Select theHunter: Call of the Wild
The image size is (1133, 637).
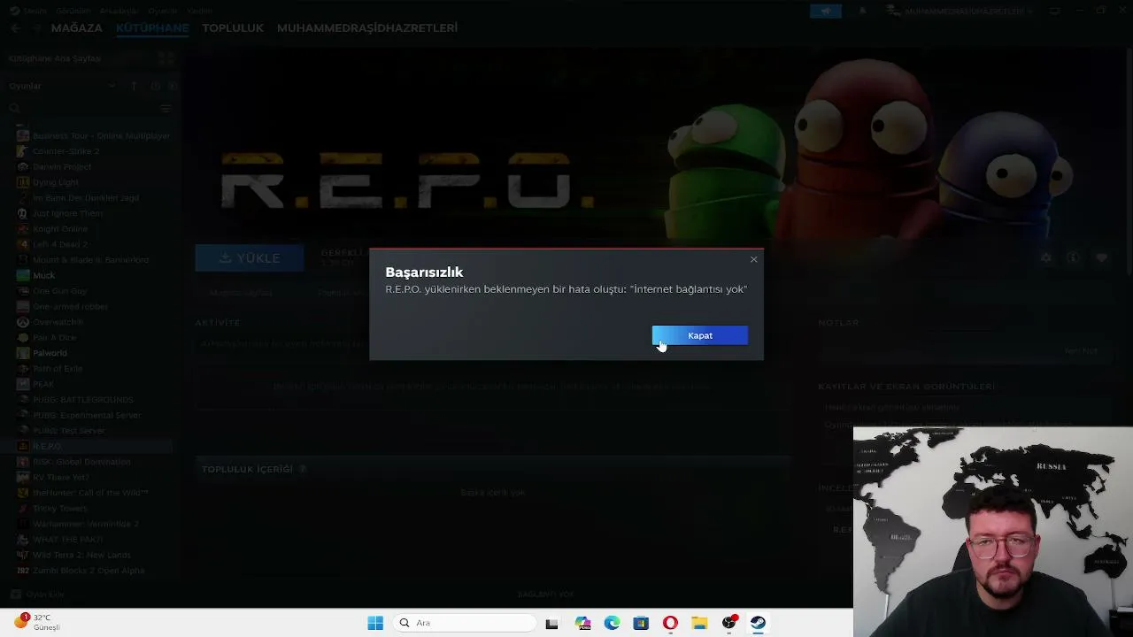coord(82,493)
